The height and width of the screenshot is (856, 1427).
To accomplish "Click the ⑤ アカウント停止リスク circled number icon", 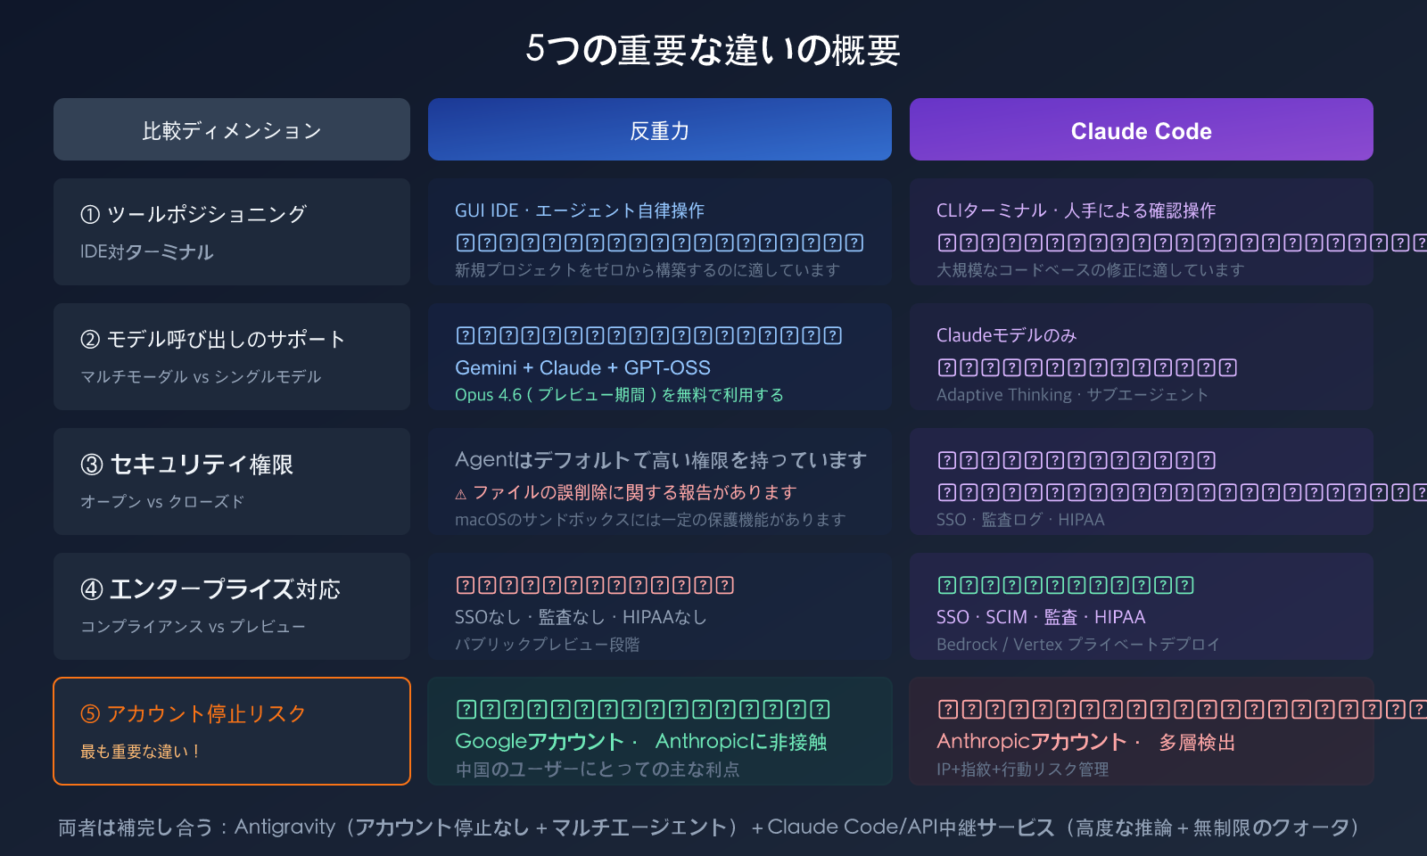I will pyautogui.click(x=91, y=712).
